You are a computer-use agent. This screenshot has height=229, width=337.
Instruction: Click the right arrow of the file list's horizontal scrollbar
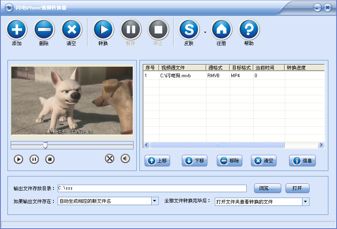321,145
